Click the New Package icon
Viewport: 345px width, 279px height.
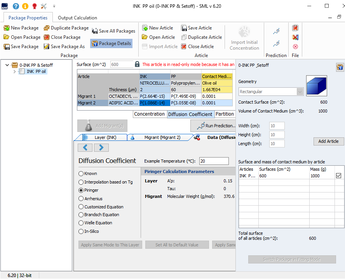pyautogui.click(x=7, y=28)
